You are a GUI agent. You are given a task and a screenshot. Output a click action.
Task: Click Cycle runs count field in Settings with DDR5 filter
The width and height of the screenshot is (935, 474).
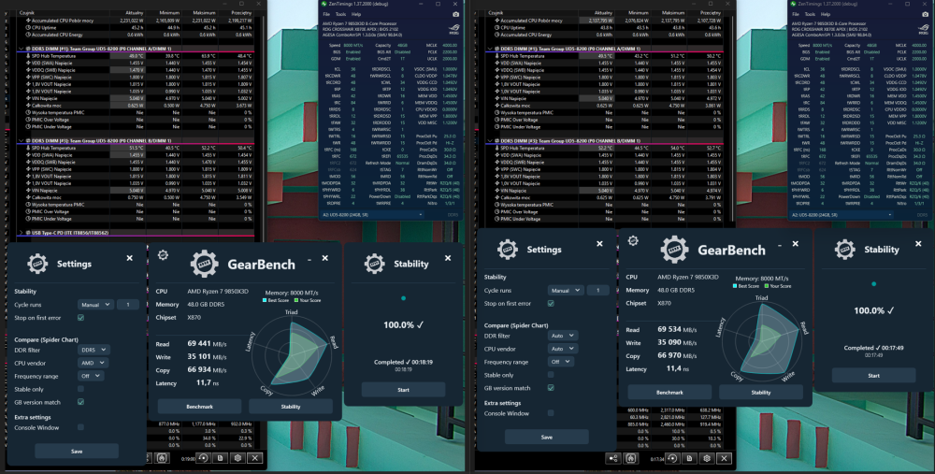coord(127,305)
